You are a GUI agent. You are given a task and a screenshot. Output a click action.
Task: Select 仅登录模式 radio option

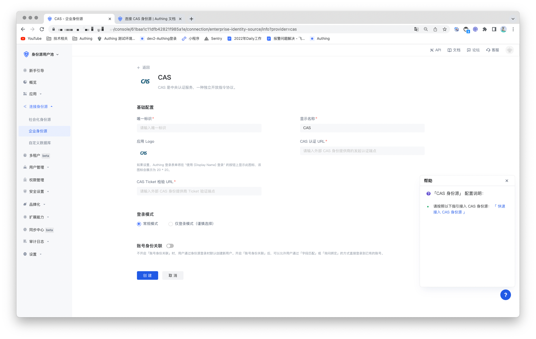[x=171, y=224]
